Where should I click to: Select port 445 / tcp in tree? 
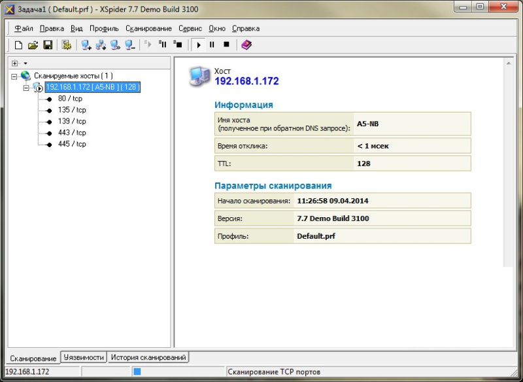(x=72, y=144)
